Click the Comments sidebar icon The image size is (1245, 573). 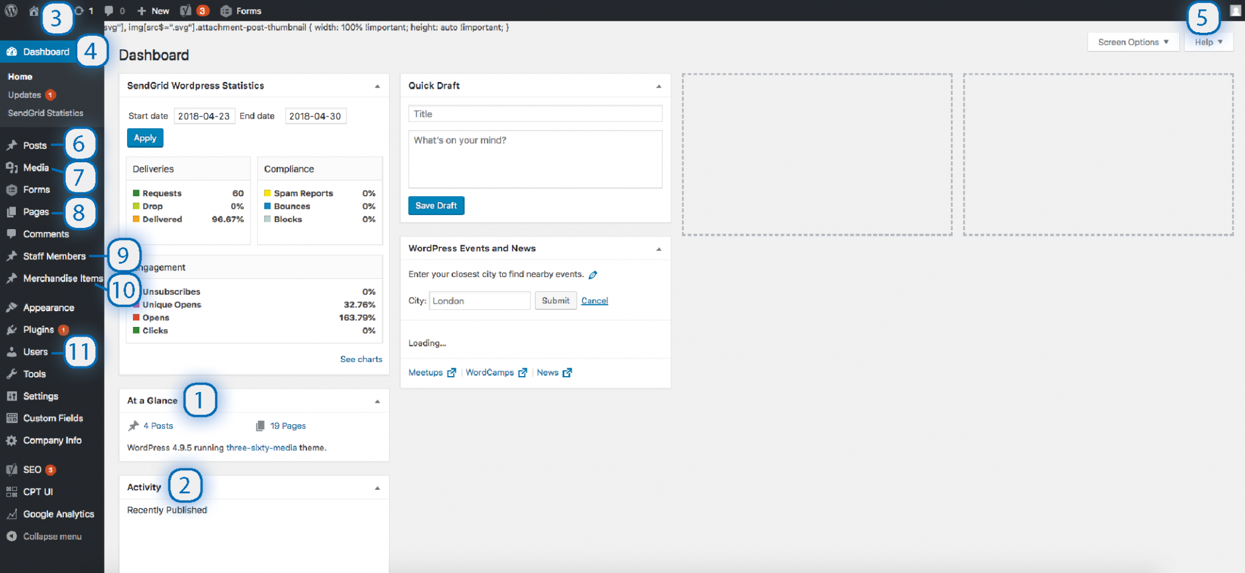12,234
